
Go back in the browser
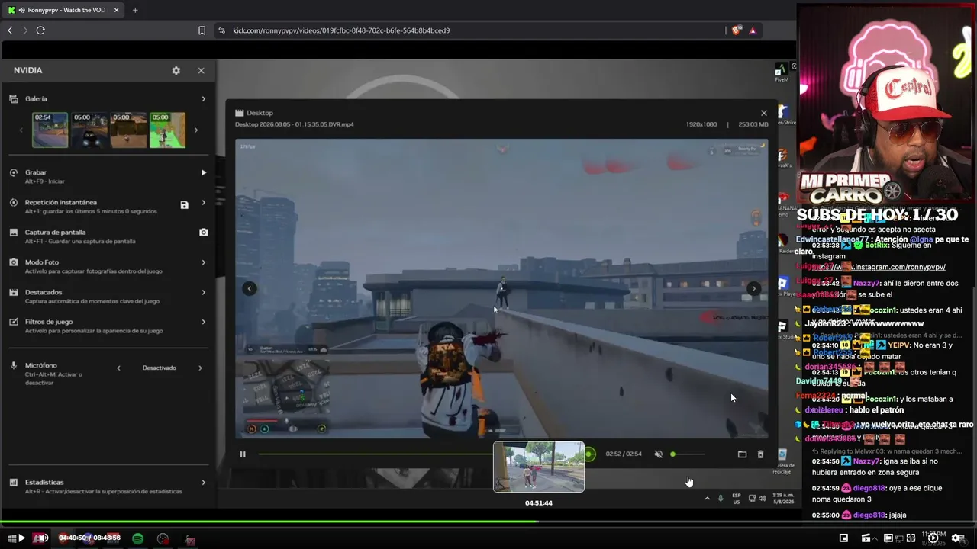pos(10,30)
